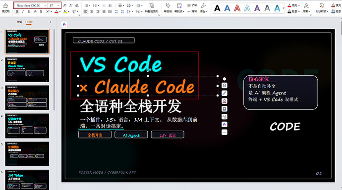Screen dimensions: 342x190
Task: Open the font name dropdown
Action: [45, 5]
